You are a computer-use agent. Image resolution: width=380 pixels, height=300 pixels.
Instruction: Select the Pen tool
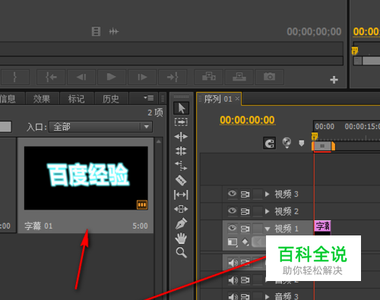point(181,223)
